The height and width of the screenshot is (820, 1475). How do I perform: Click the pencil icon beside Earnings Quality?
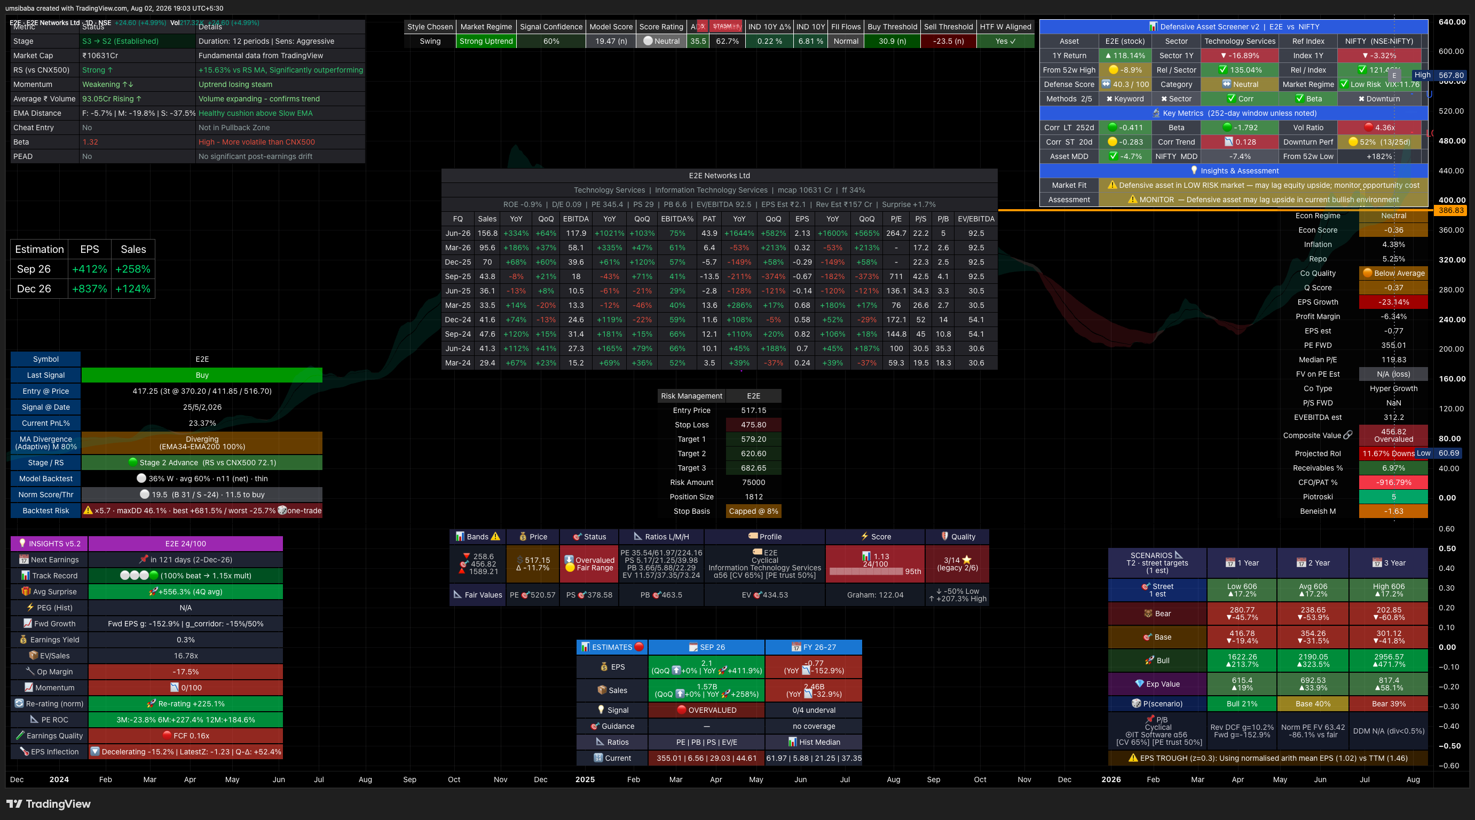click(x=20, y=736)
